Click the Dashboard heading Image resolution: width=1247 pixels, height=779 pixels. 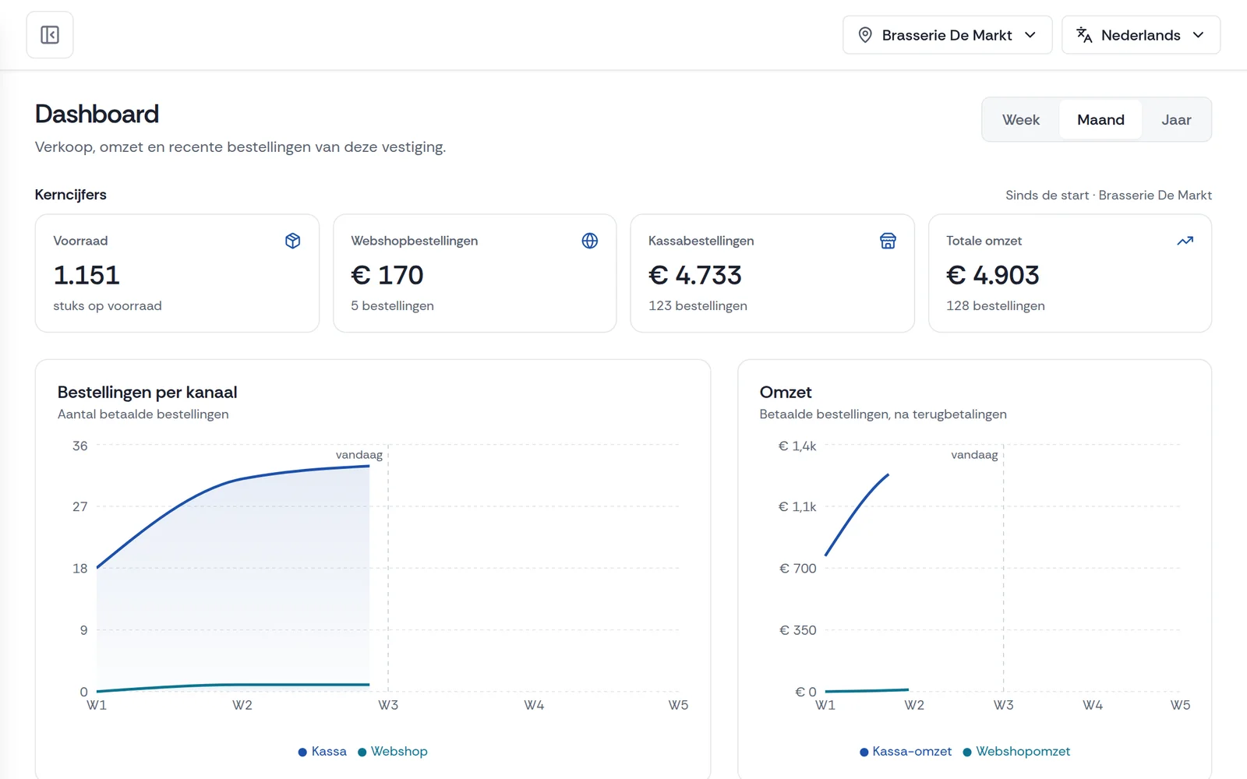[x=97, y=115]
